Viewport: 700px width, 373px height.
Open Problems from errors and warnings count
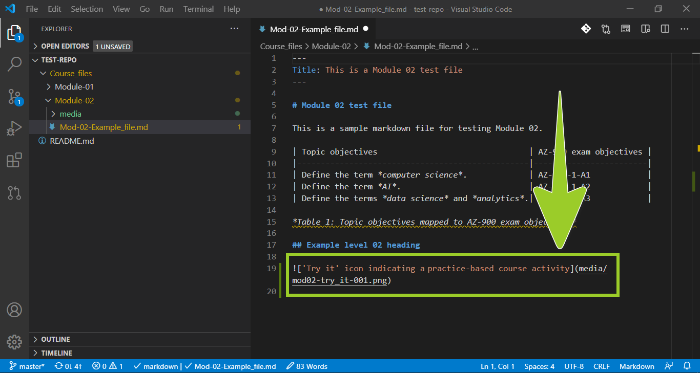[107, 366]
